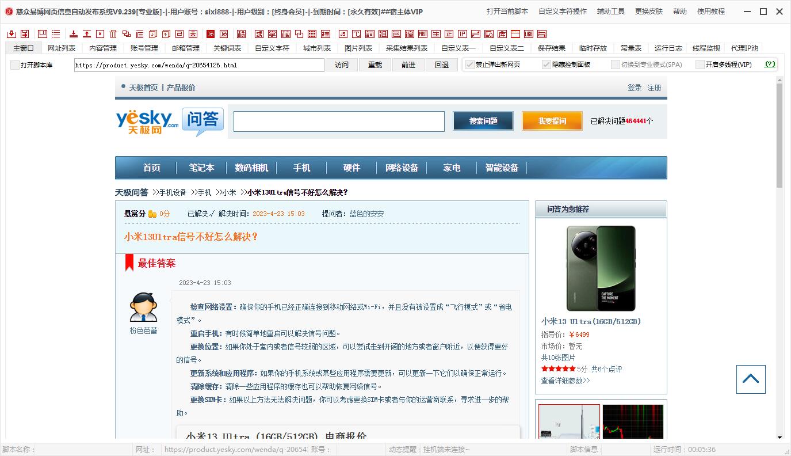
Task: Click the webpage vertical scrollbar thumb
Action: 779,136
